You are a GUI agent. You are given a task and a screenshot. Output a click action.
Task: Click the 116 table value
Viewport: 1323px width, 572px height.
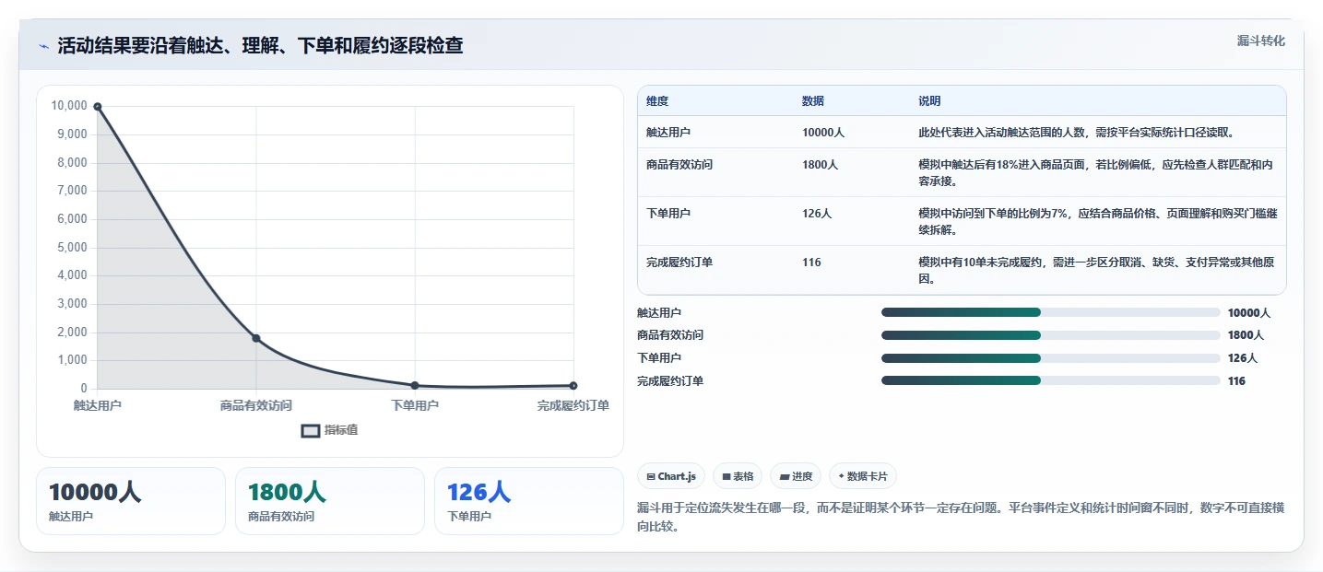[811, 263]
